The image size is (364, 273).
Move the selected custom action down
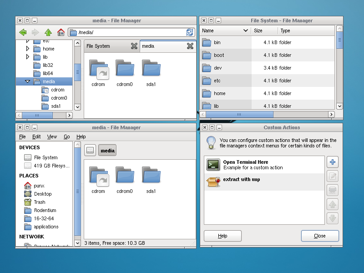pos(332,218)
